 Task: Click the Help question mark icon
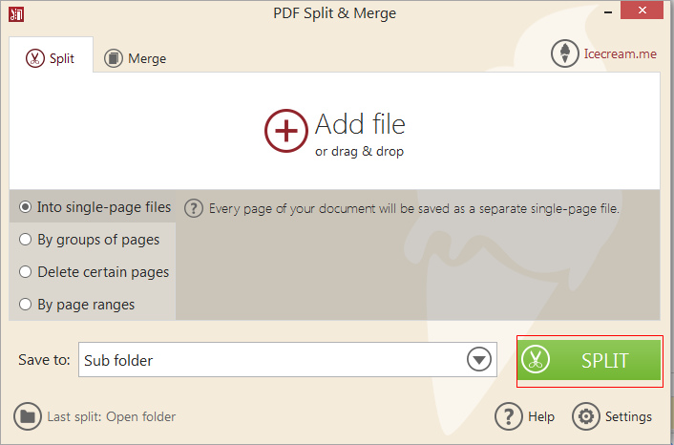click(x=509, y=416)
